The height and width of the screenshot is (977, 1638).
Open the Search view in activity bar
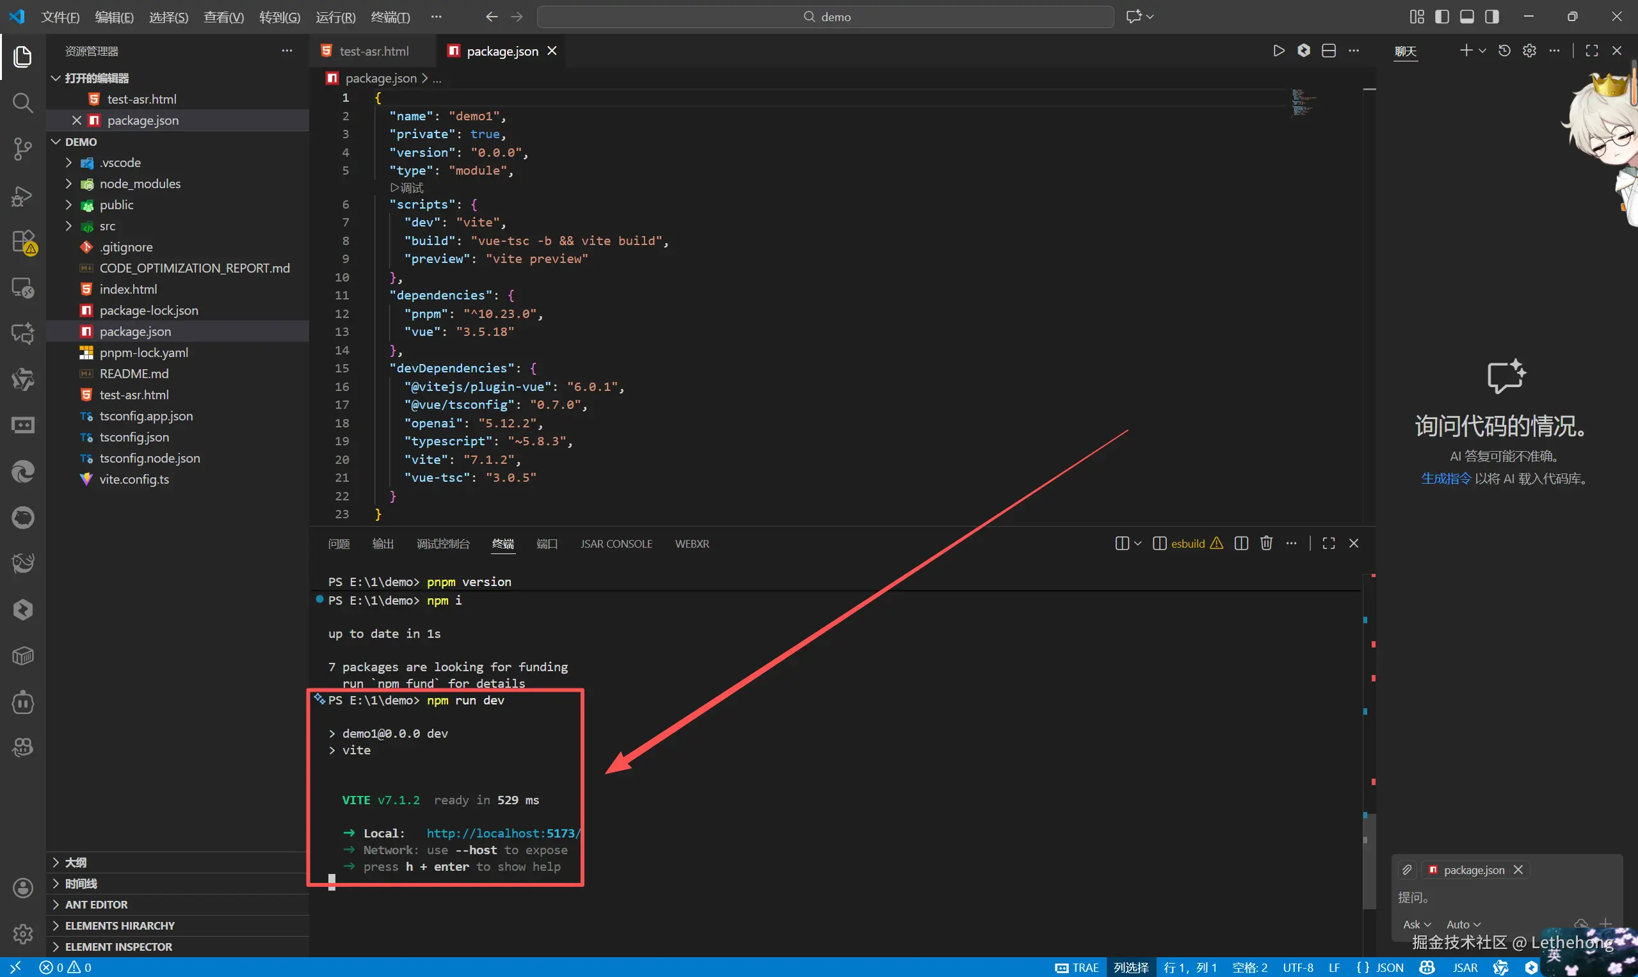tap(22, 103)
